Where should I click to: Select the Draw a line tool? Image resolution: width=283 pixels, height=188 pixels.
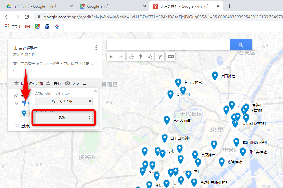[x=150, y=57]
